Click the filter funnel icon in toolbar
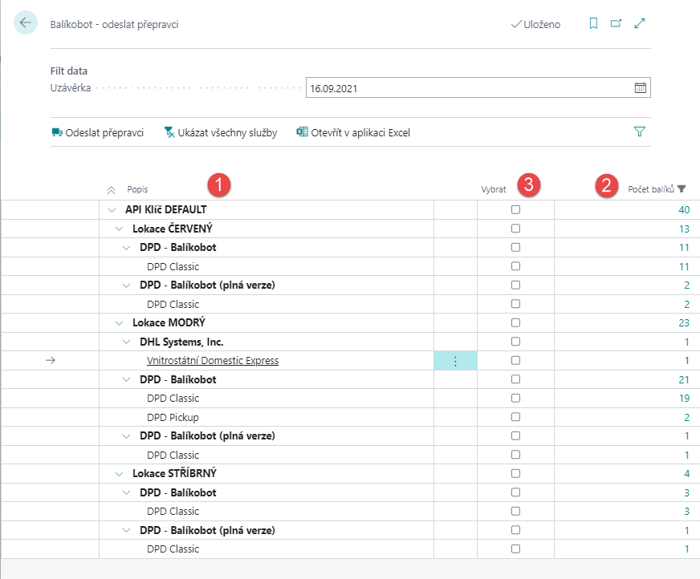Screen dimensions: 700x579 coord(640,132)
